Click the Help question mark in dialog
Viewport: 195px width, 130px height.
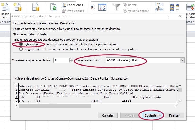point(168,16)
